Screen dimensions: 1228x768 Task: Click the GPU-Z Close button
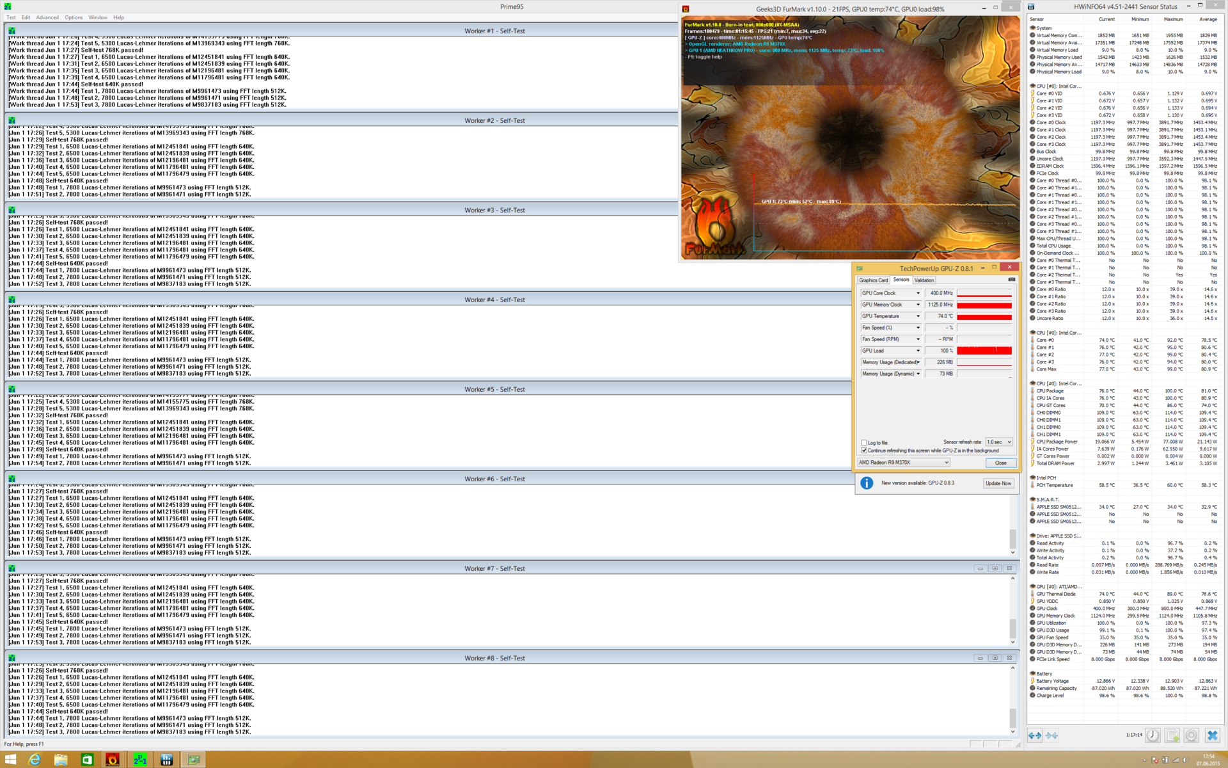(1000, 463)
